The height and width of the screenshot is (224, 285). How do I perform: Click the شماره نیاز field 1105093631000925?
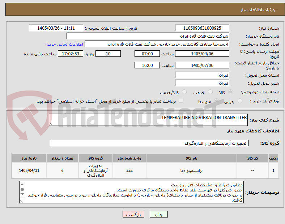click(x=202, y=28)
